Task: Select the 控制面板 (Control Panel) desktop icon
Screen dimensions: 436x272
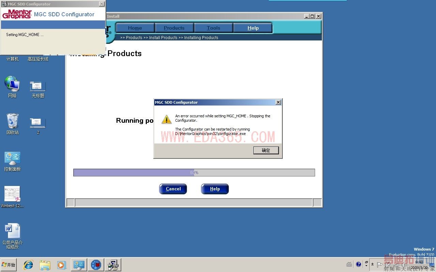Action: click(12, 161)
